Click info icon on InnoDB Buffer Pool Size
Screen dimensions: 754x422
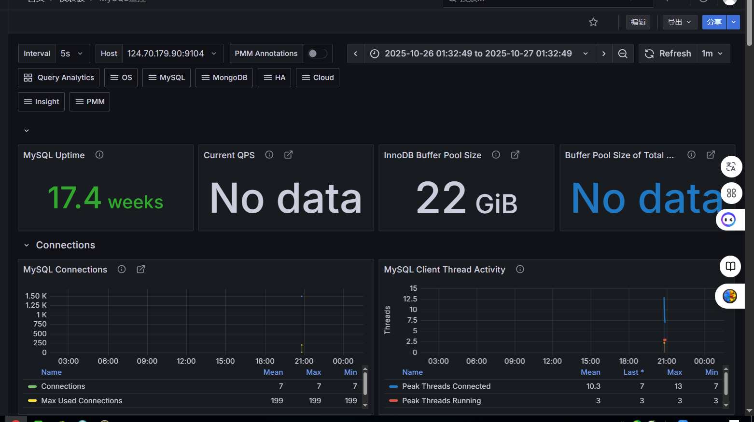(496, 155)
